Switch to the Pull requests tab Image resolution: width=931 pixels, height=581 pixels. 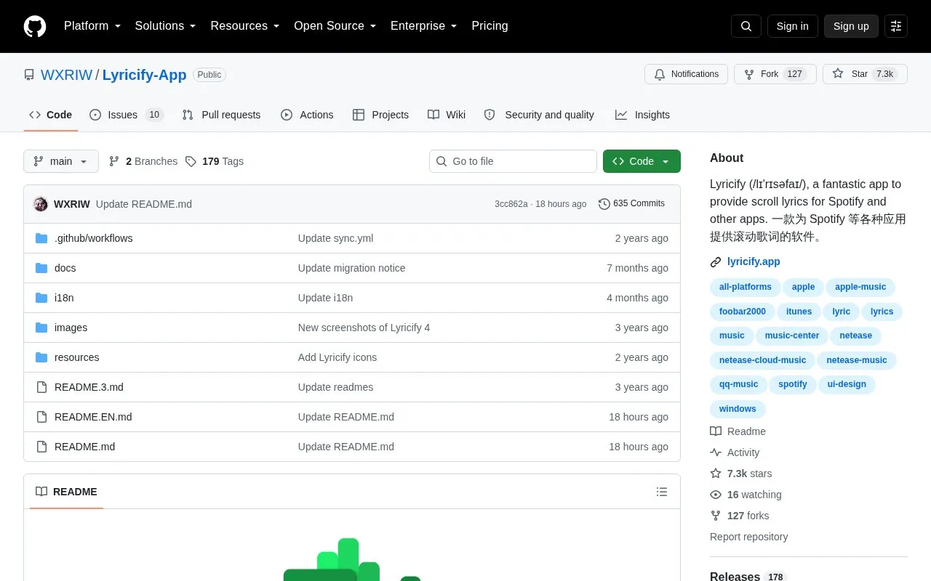[x=221, y=115]
